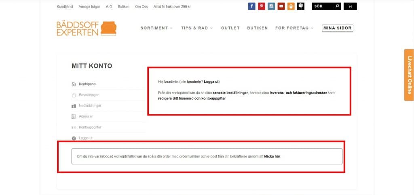Open the Mina Sidor page
Screen dimensions: 414x195
pyautogui.click(x=338, y=28)
